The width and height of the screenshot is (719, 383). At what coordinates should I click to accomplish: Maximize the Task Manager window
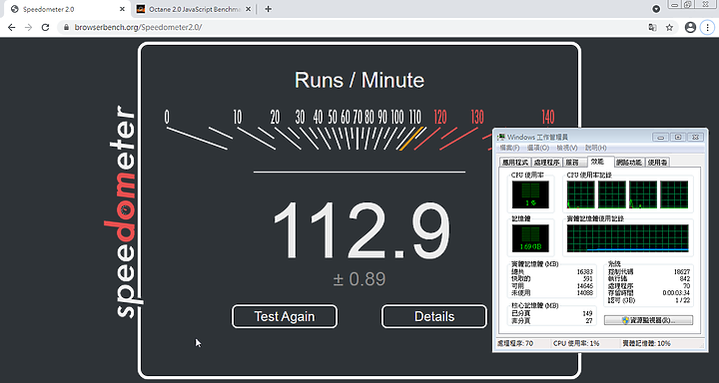click(x=678, y=137)
